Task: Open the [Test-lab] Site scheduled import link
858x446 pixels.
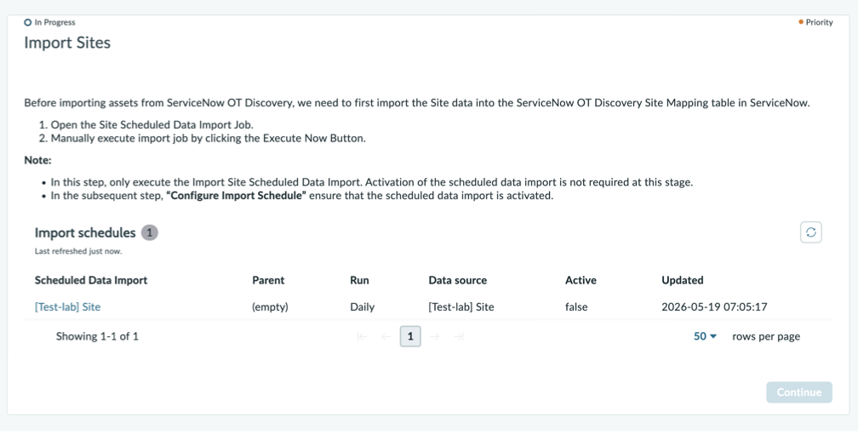Action: point(68,307)
